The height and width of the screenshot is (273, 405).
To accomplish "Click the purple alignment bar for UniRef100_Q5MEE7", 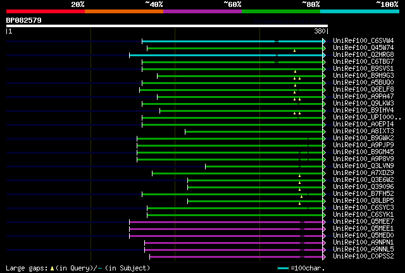I will (226, 222).
